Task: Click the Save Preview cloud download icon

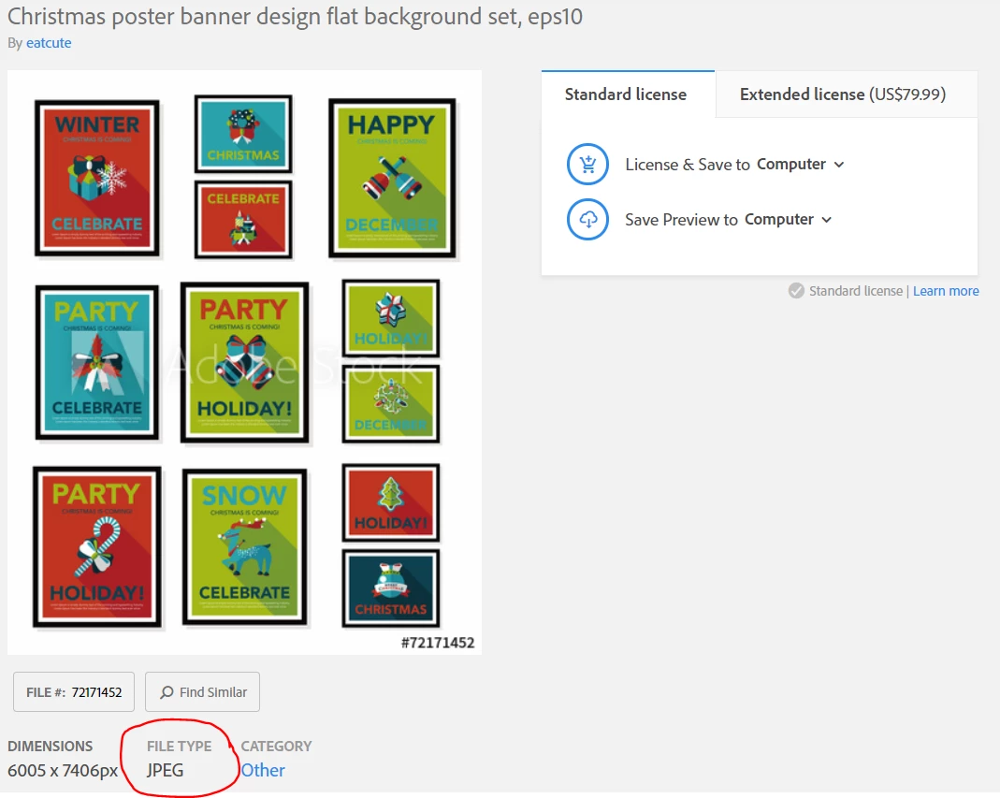Action: 587,220
